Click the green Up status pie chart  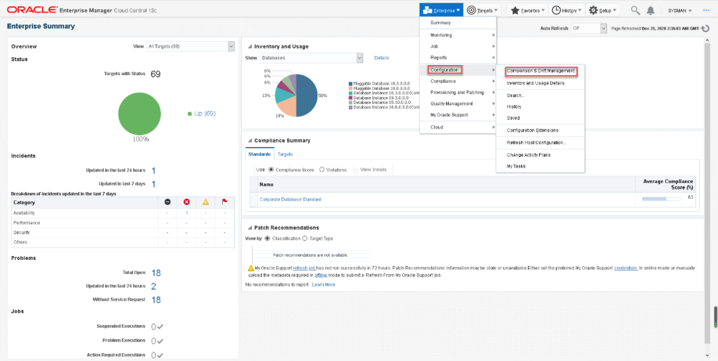pyautogui.click(x=139, y=113)
